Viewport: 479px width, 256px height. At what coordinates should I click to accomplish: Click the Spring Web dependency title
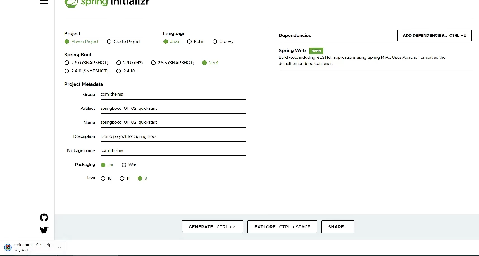(292, 50)
